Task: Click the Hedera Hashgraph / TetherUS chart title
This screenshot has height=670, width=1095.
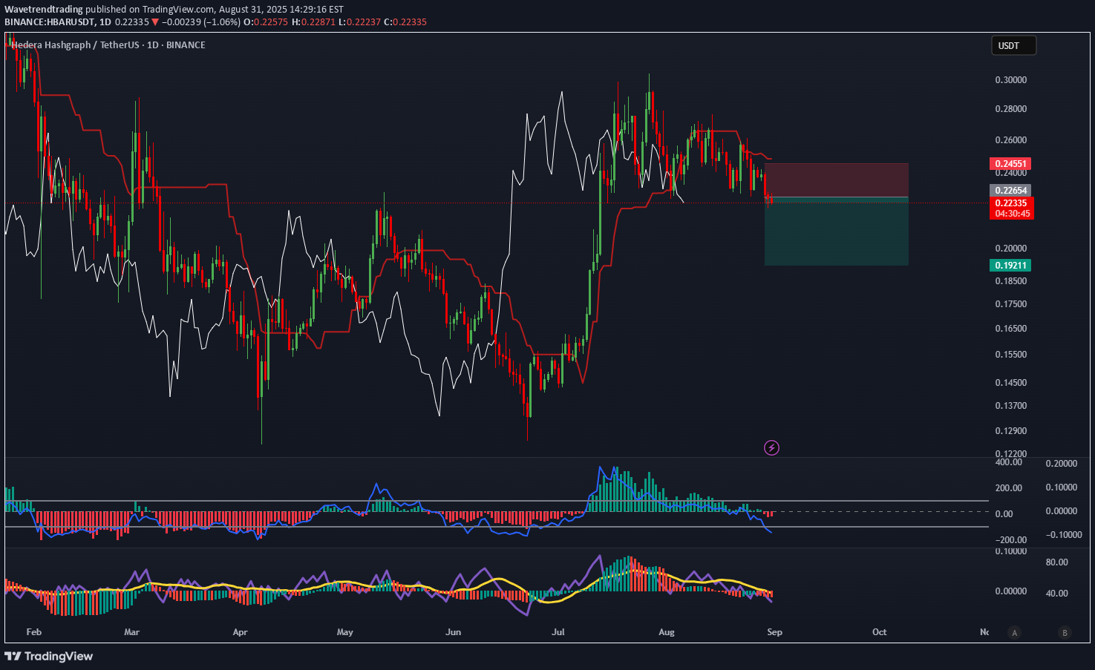Action: [x=108, y=45]
